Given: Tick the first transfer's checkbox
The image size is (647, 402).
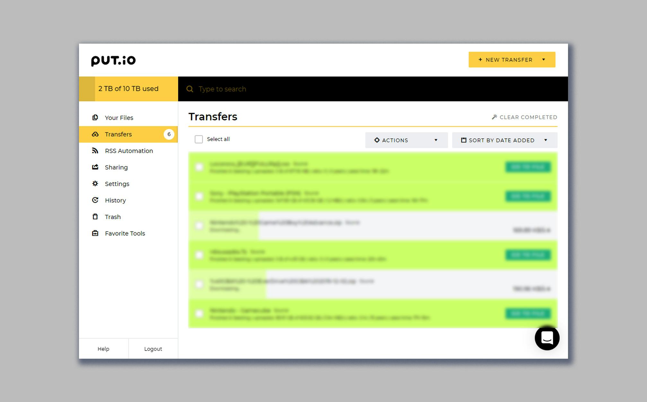Looking at the screenshot, I should click(x=199, y=167).
